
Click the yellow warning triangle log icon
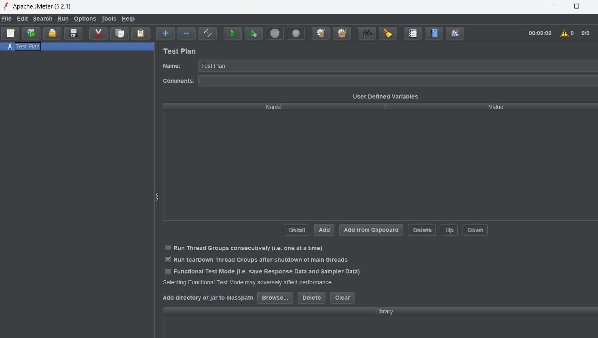pos(564,33)
